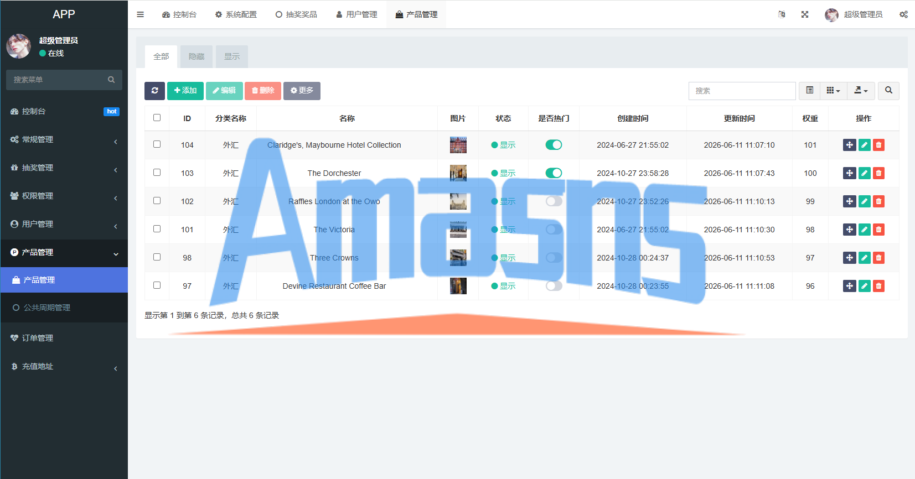
Task: Expand the 权限管理 sidebar menu
Action: (64, 196)
